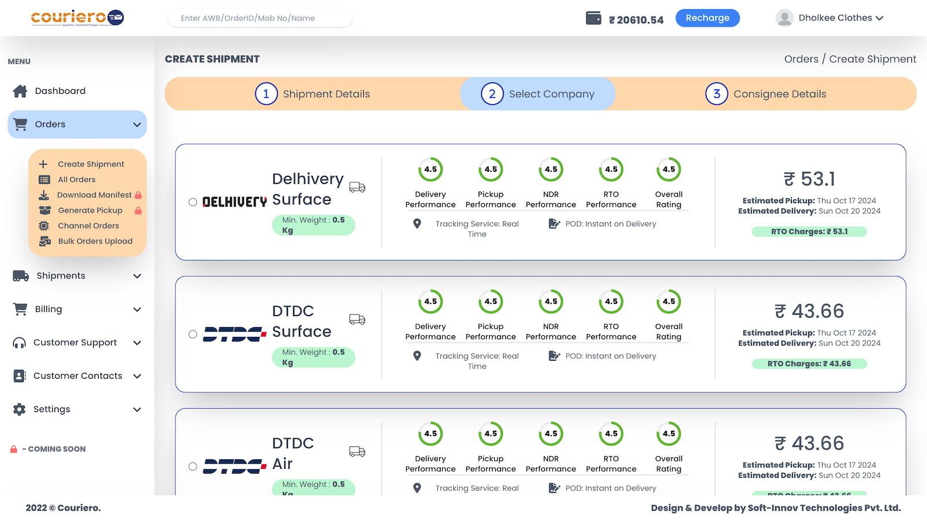Click the Delhivery POD signature icon
Screen dimensions: 927x521
click(554, 223)
